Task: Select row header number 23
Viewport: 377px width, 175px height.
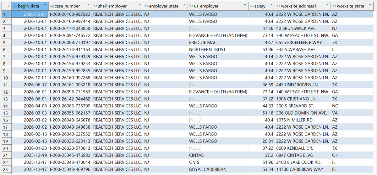Action: tap(6, 169)
